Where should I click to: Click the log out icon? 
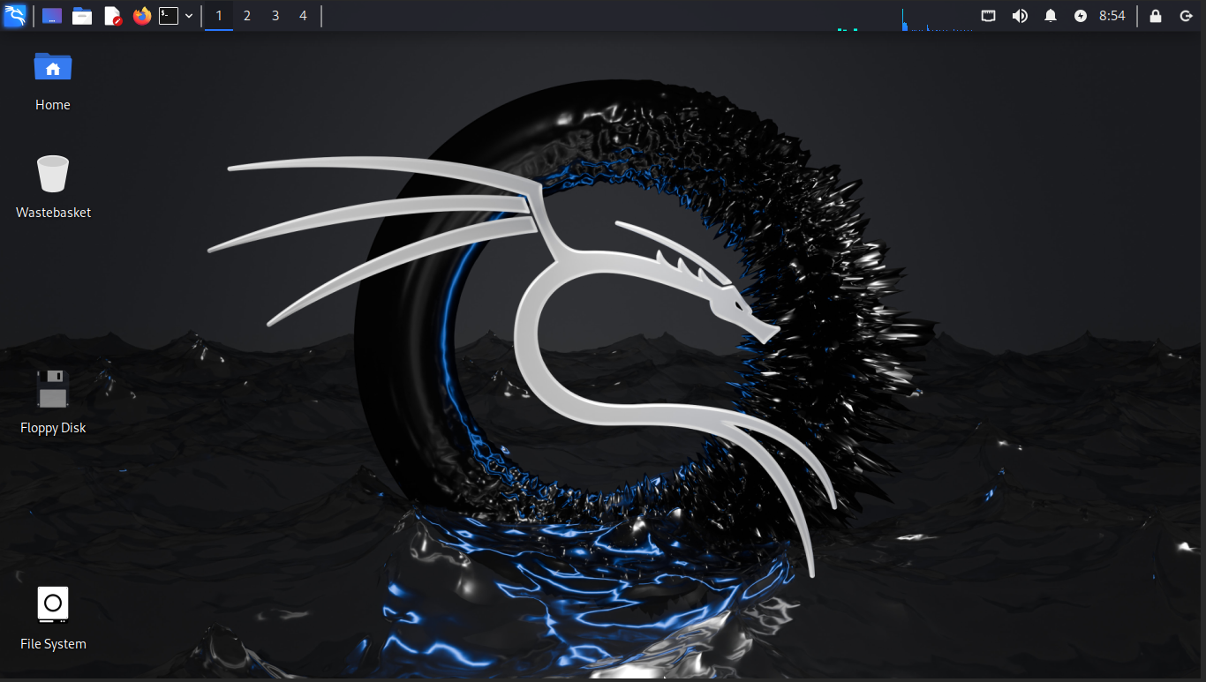click(x=1186, y=16)
